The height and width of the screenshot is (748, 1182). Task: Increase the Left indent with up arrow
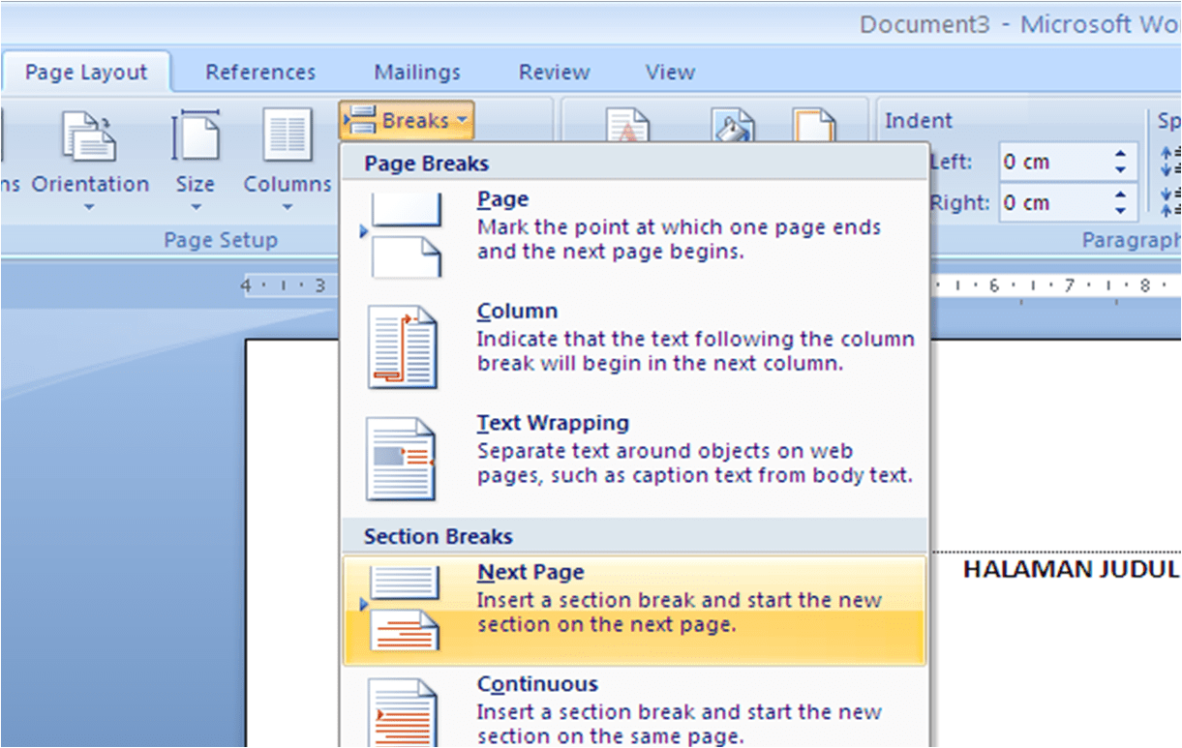pos(1121,154)
